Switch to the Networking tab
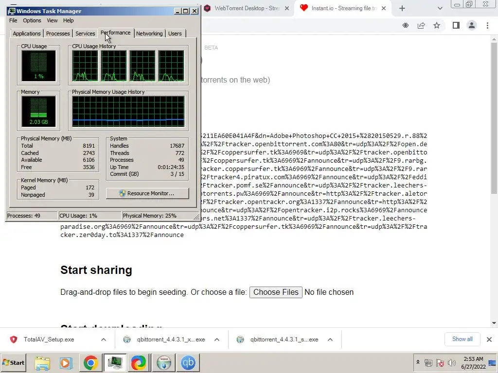The height and width of the screenshot is (373, 498). tap(149, 34)
